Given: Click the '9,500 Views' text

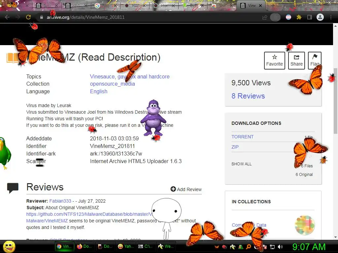Looking at the screenshot, I should (x=251, y=83).
